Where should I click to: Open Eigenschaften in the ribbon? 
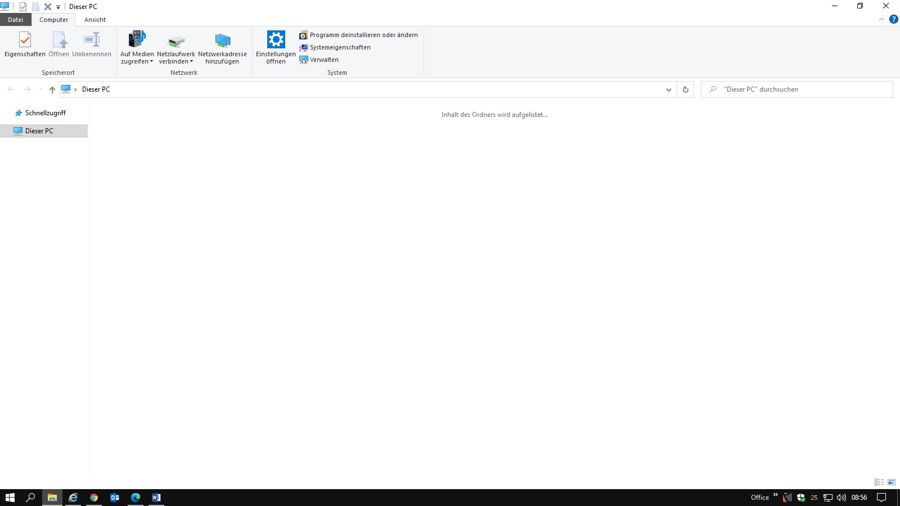25,44
